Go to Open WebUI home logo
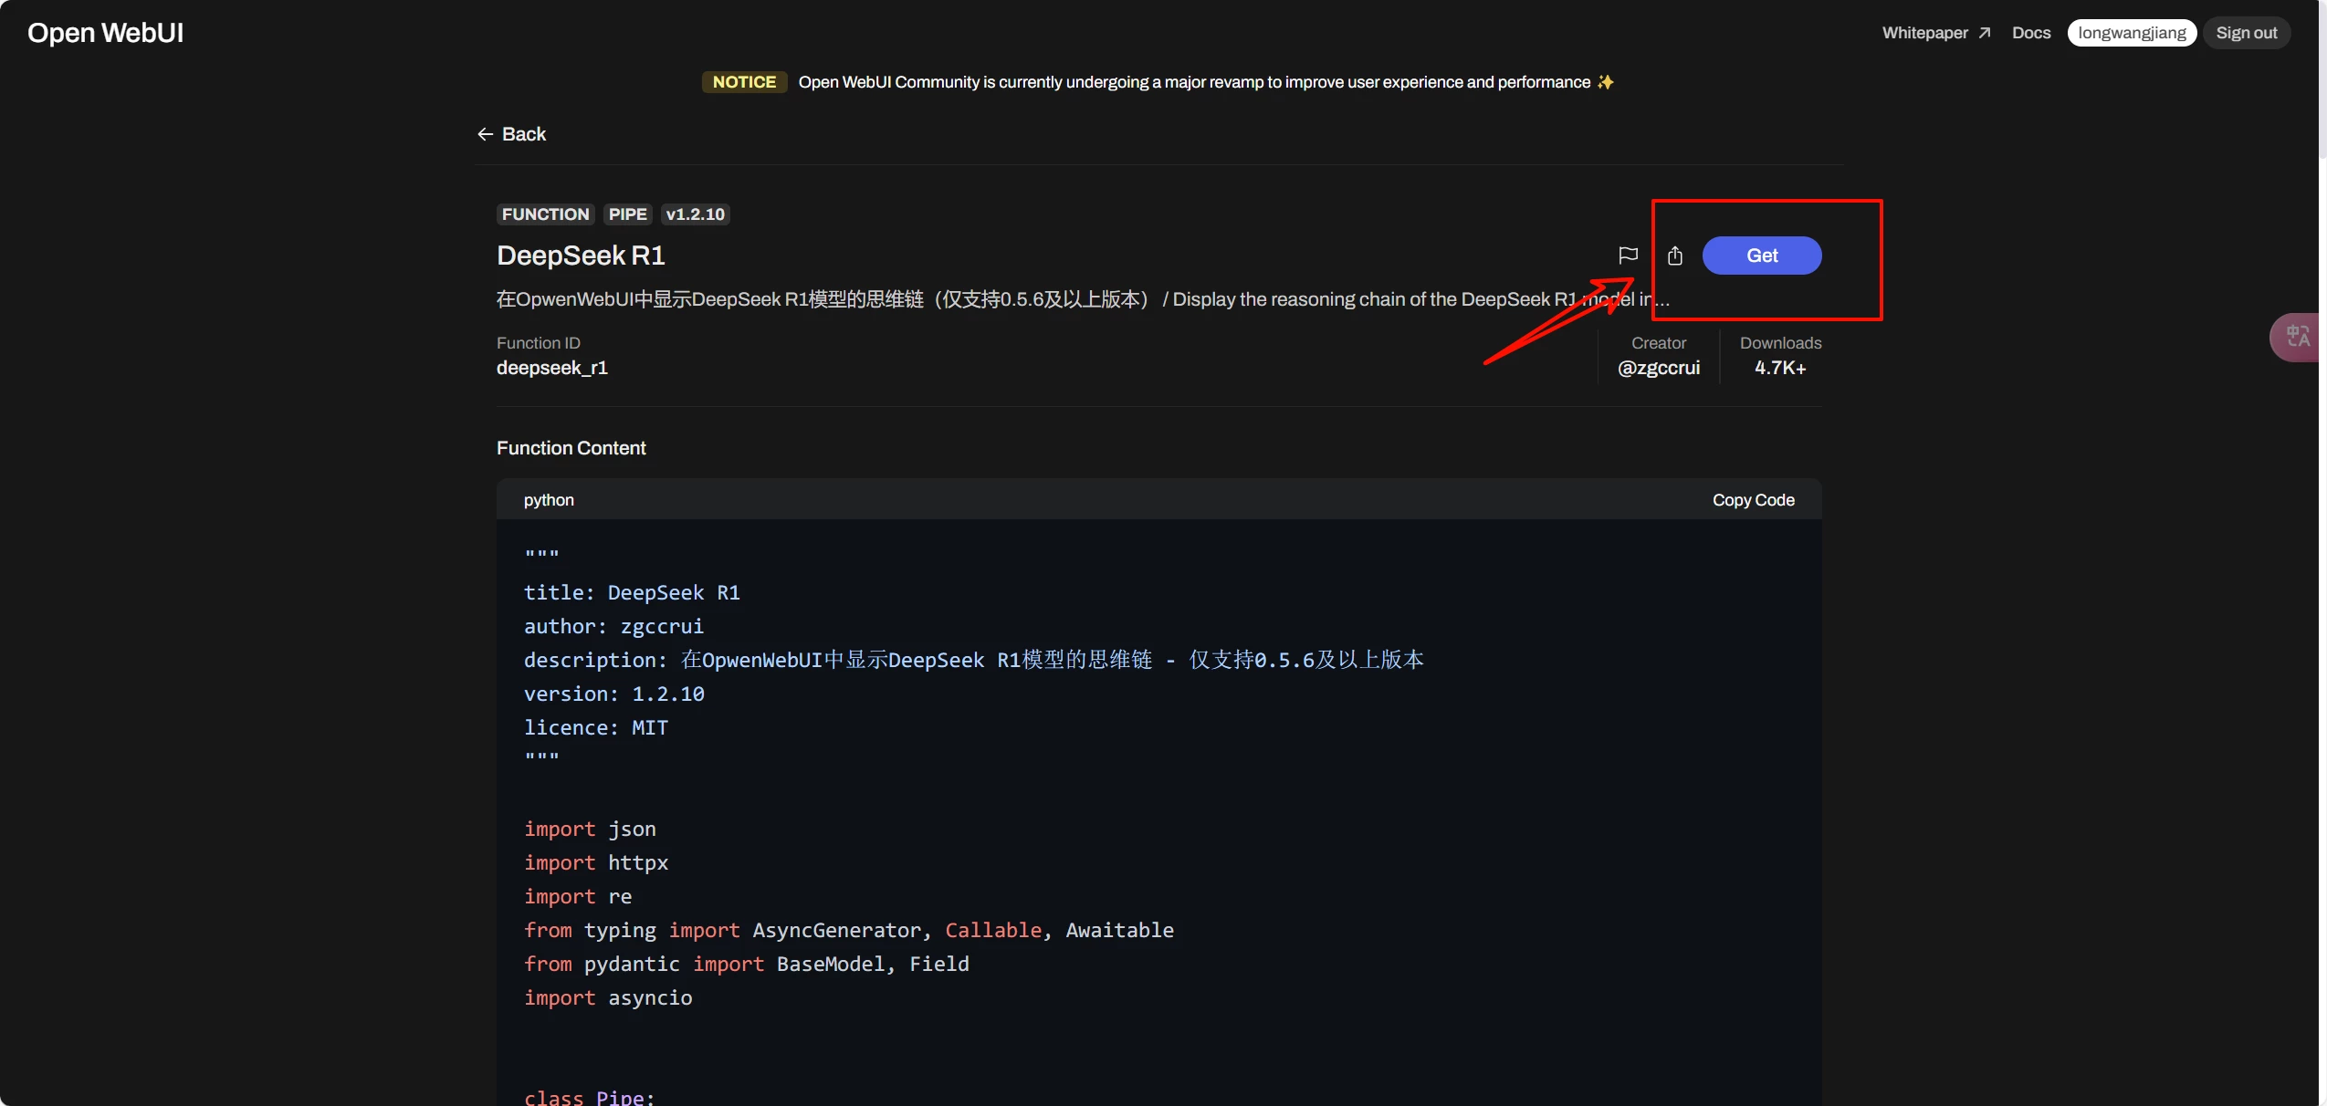 (x=106, y=33)
